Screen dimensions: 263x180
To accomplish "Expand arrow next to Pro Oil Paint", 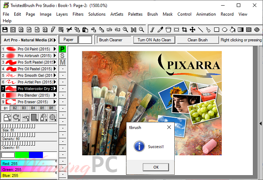I will click(55, 49).
